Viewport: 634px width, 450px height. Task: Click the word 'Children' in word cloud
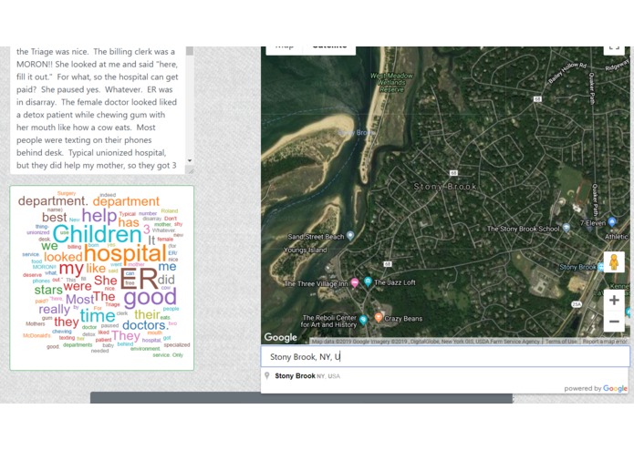(x=97, y=234)
